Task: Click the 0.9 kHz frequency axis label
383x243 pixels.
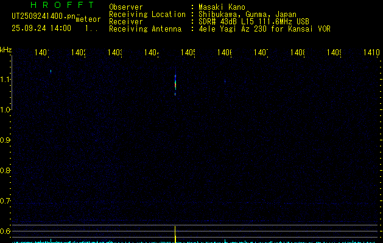Action: click(5, 140)
